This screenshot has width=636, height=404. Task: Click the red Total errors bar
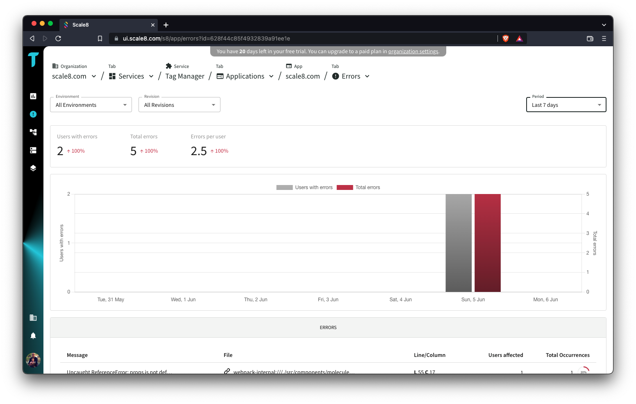click(x=488, y=243)
